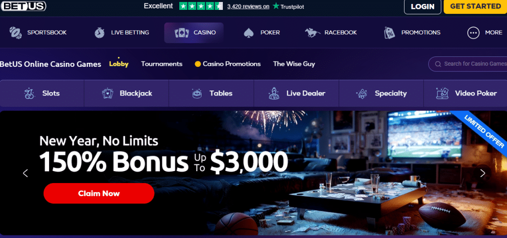The image size is (507, 238).
Task: Select the Live Betting stopwatch icon
Action: 99,33
